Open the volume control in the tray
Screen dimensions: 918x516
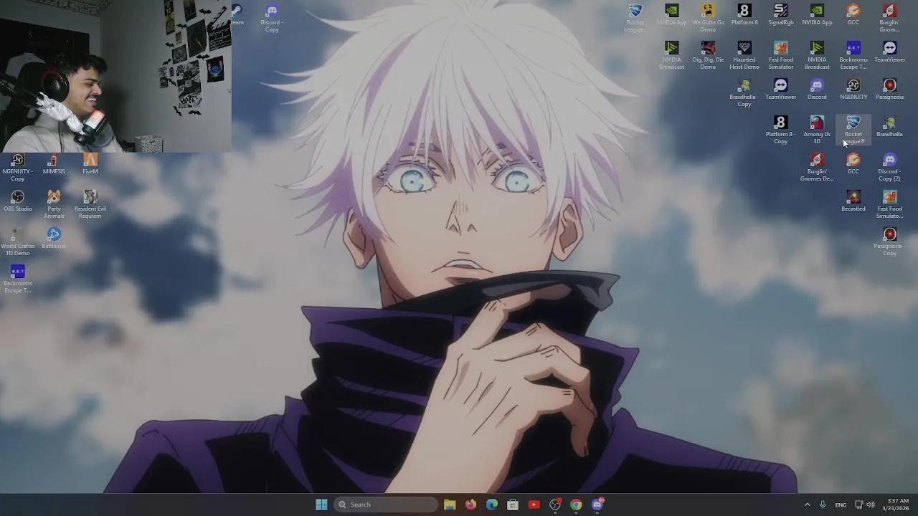pos(871,505)
